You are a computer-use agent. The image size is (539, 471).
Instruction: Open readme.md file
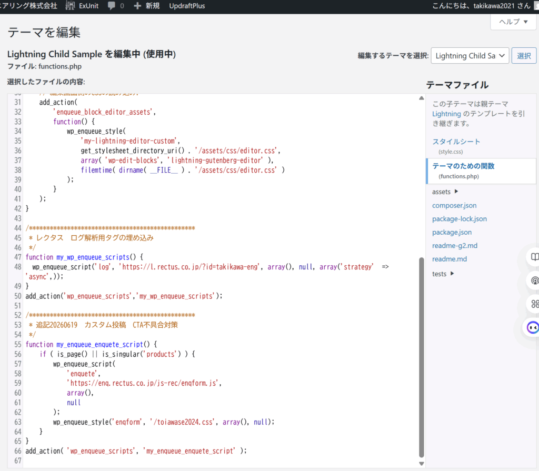[x=450, y=259]
